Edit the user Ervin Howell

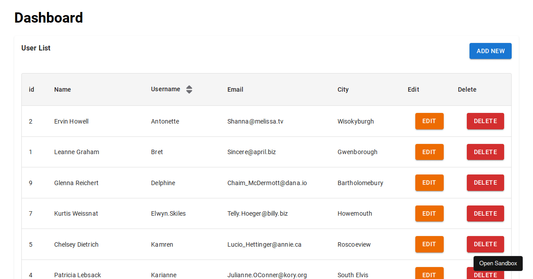tap(429, 121)
